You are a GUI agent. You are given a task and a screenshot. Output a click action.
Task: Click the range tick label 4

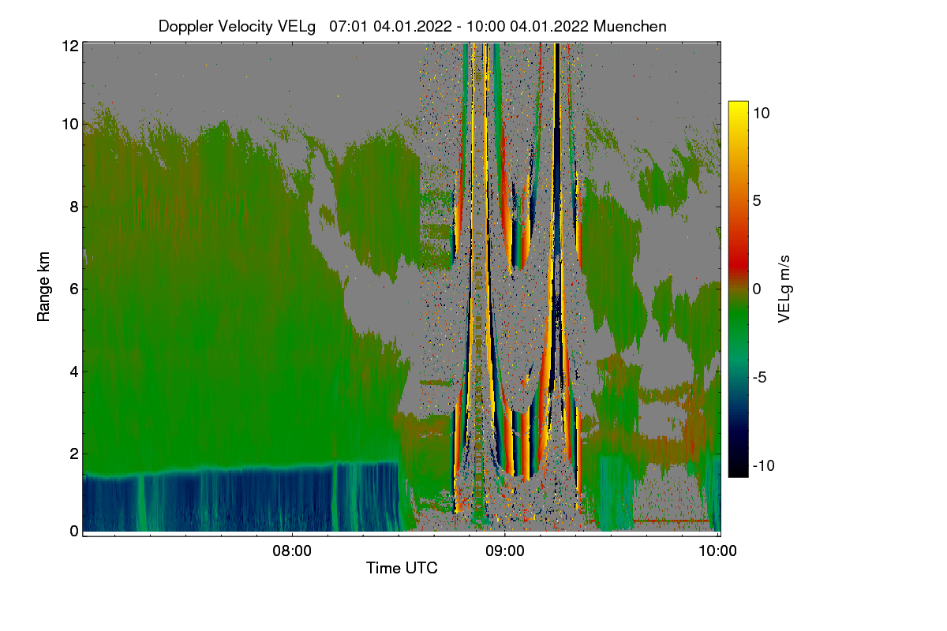[74, 371]
